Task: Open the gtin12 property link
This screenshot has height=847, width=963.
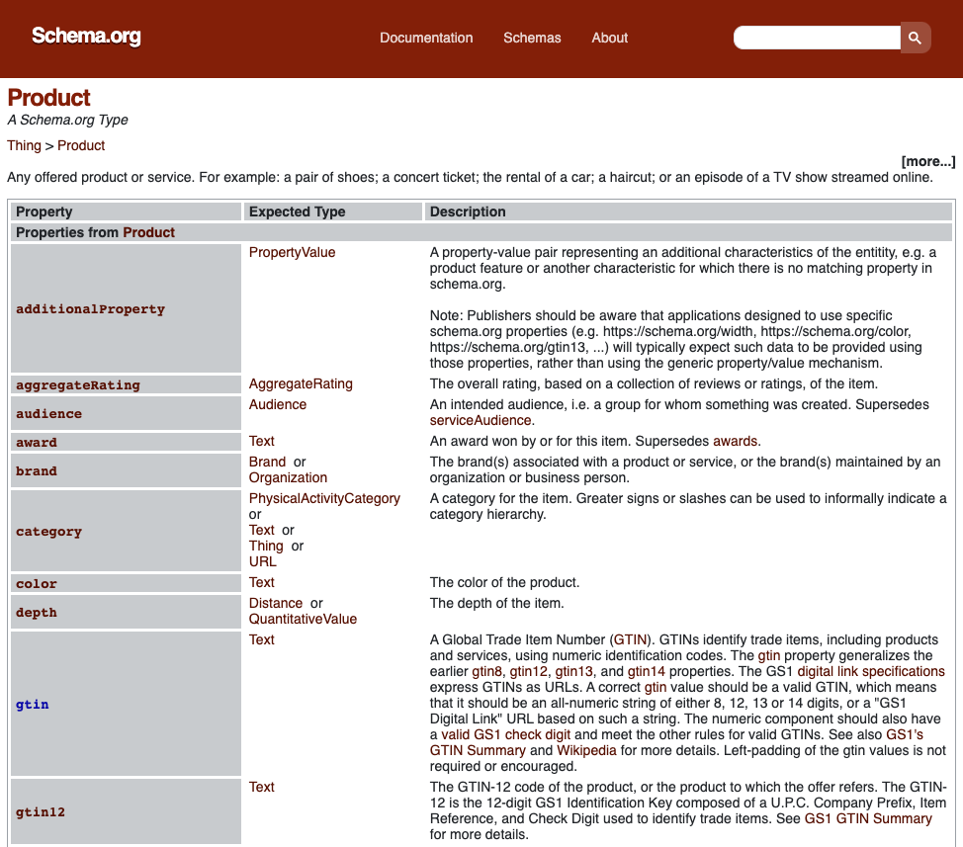Action: click(x=41, y=811)
